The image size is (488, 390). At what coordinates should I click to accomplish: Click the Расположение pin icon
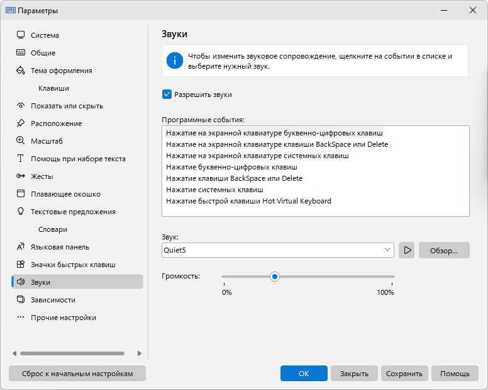21,123
